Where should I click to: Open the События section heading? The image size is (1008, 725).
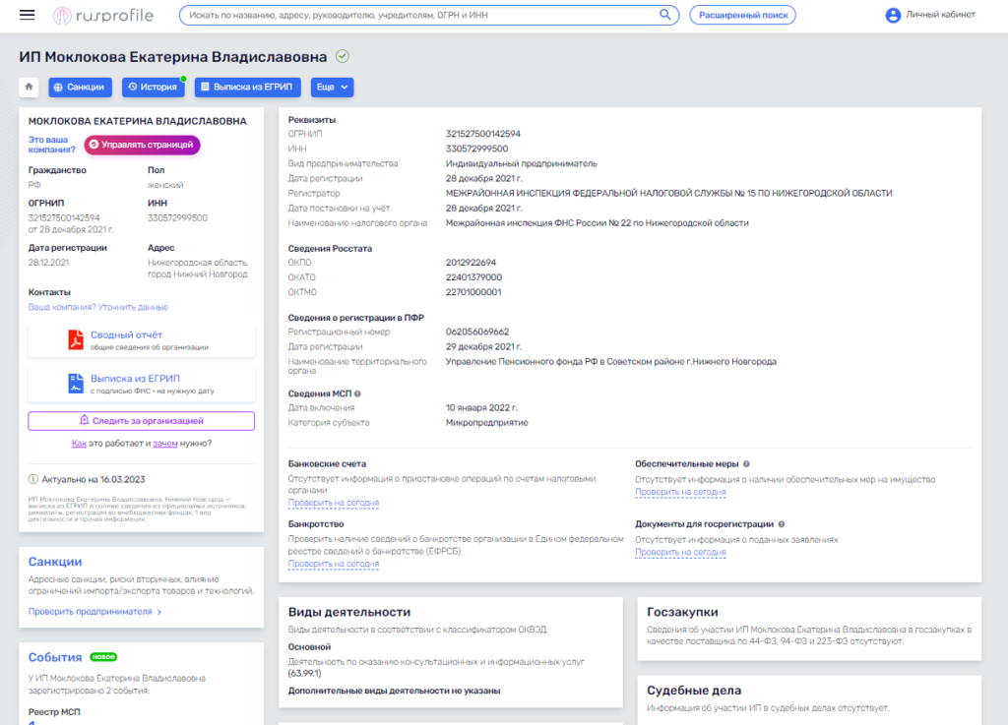(x=55, y=657)
